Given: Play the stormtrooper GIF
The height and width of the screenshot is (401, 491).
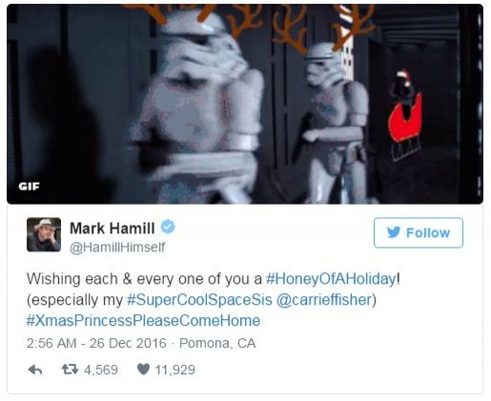Looking at the screenshot, I should [245, 104].
